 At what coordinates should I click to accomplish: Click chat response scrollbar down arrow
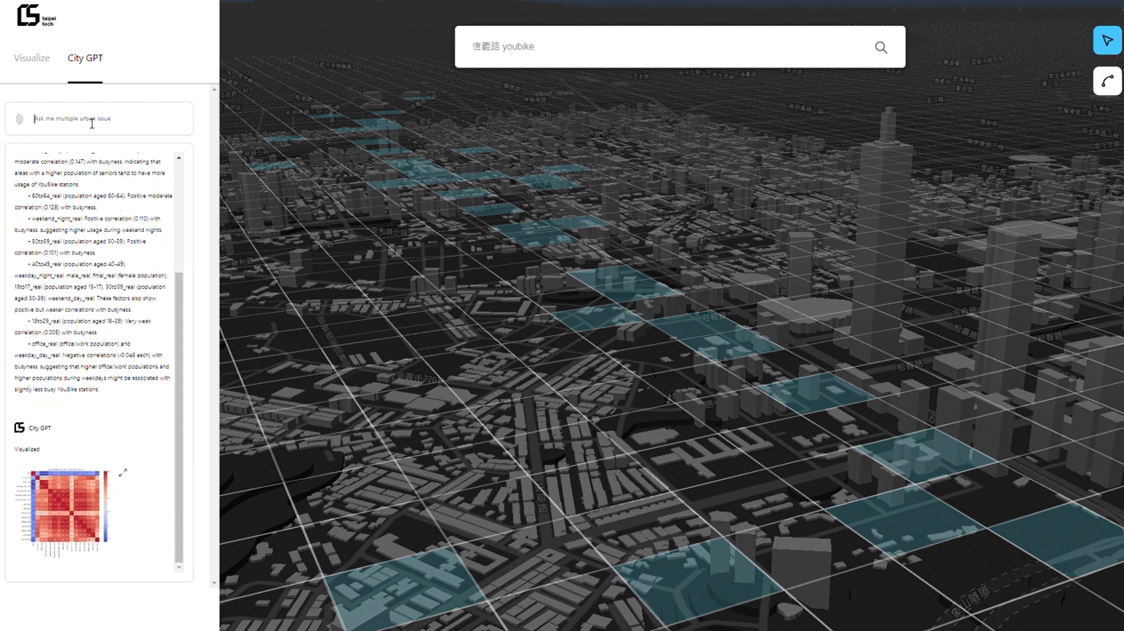[179, 567]
